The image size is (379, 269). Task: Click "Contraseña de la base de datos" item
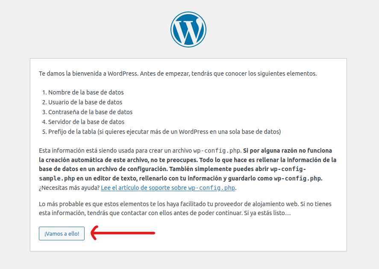click(x=90, y=112)
